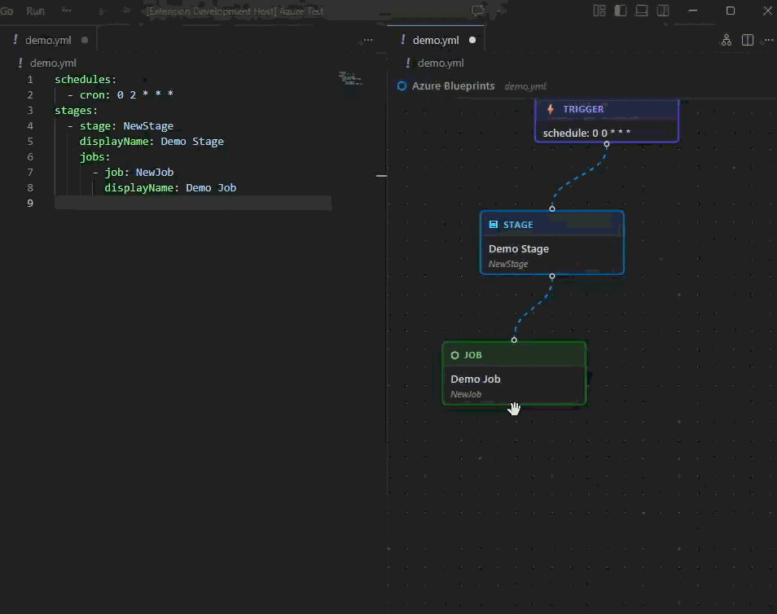Toggle the secondary side bar
The height and width of the screenshot is (614, 777).
[663, 11]
